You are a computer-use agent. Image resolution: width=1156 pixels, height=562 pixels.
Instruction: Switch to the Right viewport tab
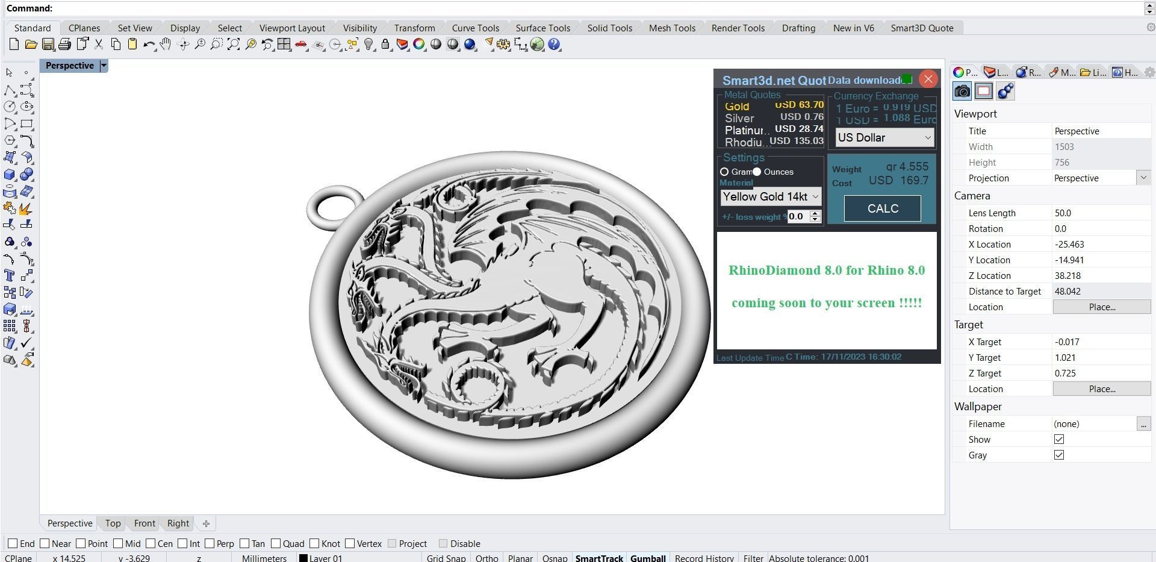(x=178, y=523)
